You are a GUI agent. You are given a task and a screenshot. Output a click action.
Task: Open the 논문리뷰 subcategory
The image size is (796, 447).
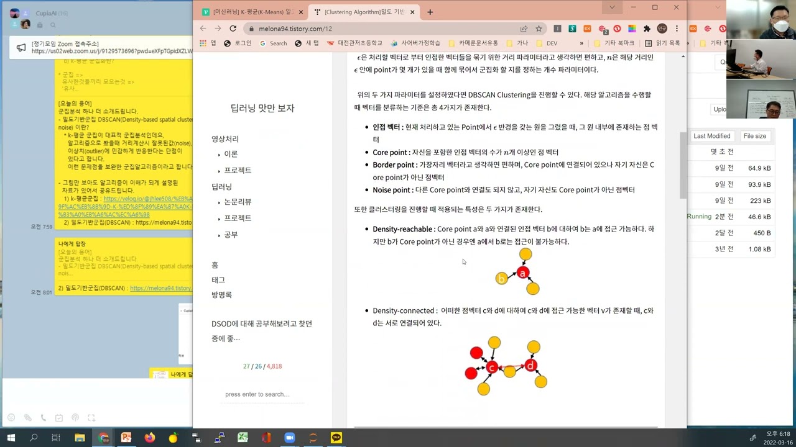pos(238,202)
